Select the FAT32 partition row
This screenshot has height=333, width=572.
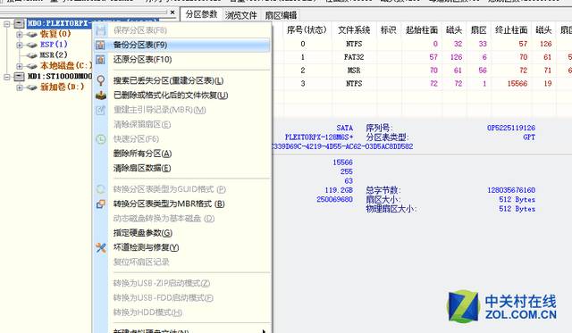[423, 57]
